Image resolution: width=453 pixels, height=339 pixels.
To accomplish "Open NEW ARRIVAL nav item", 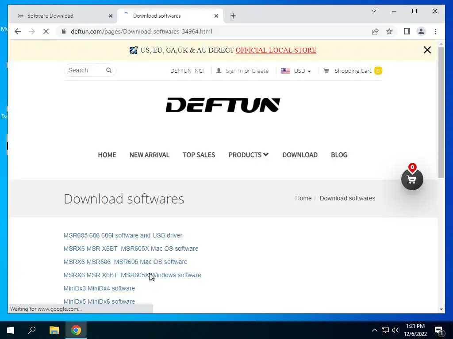I will [x=150, y=155].
